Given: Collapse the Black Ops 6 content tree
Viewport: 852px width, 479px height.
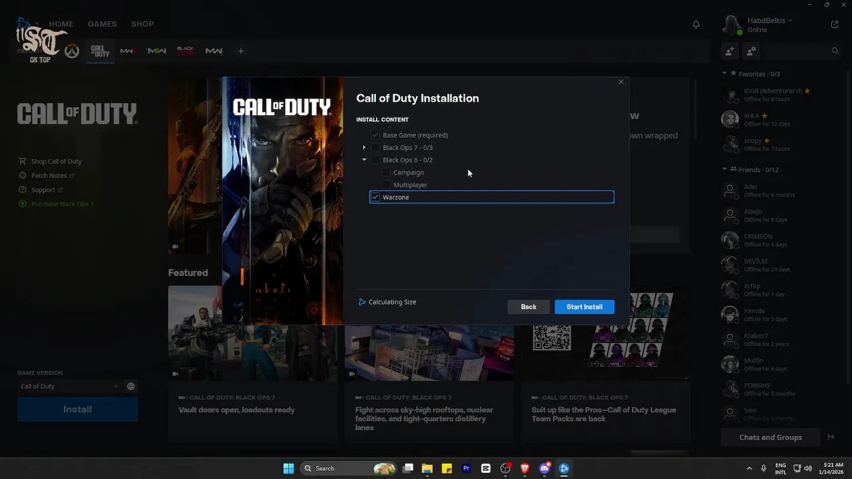Looking at the screenshot, I should coord(364,160).
